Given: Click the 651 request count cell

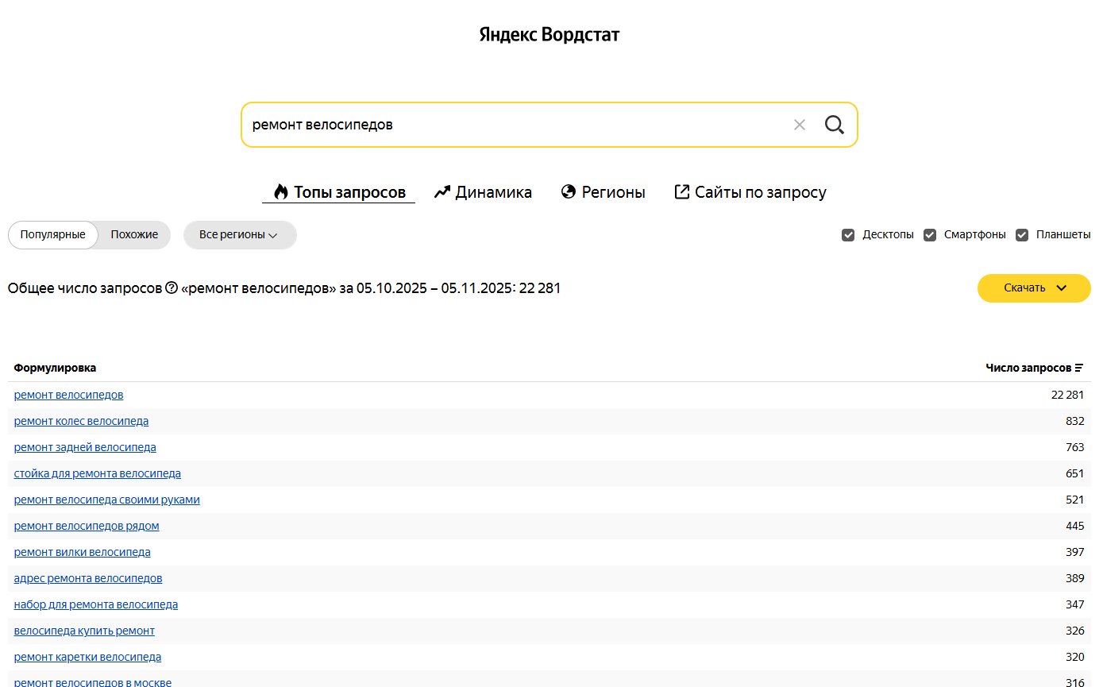Looking at the screenshot, I should (x=1075, y=473).
